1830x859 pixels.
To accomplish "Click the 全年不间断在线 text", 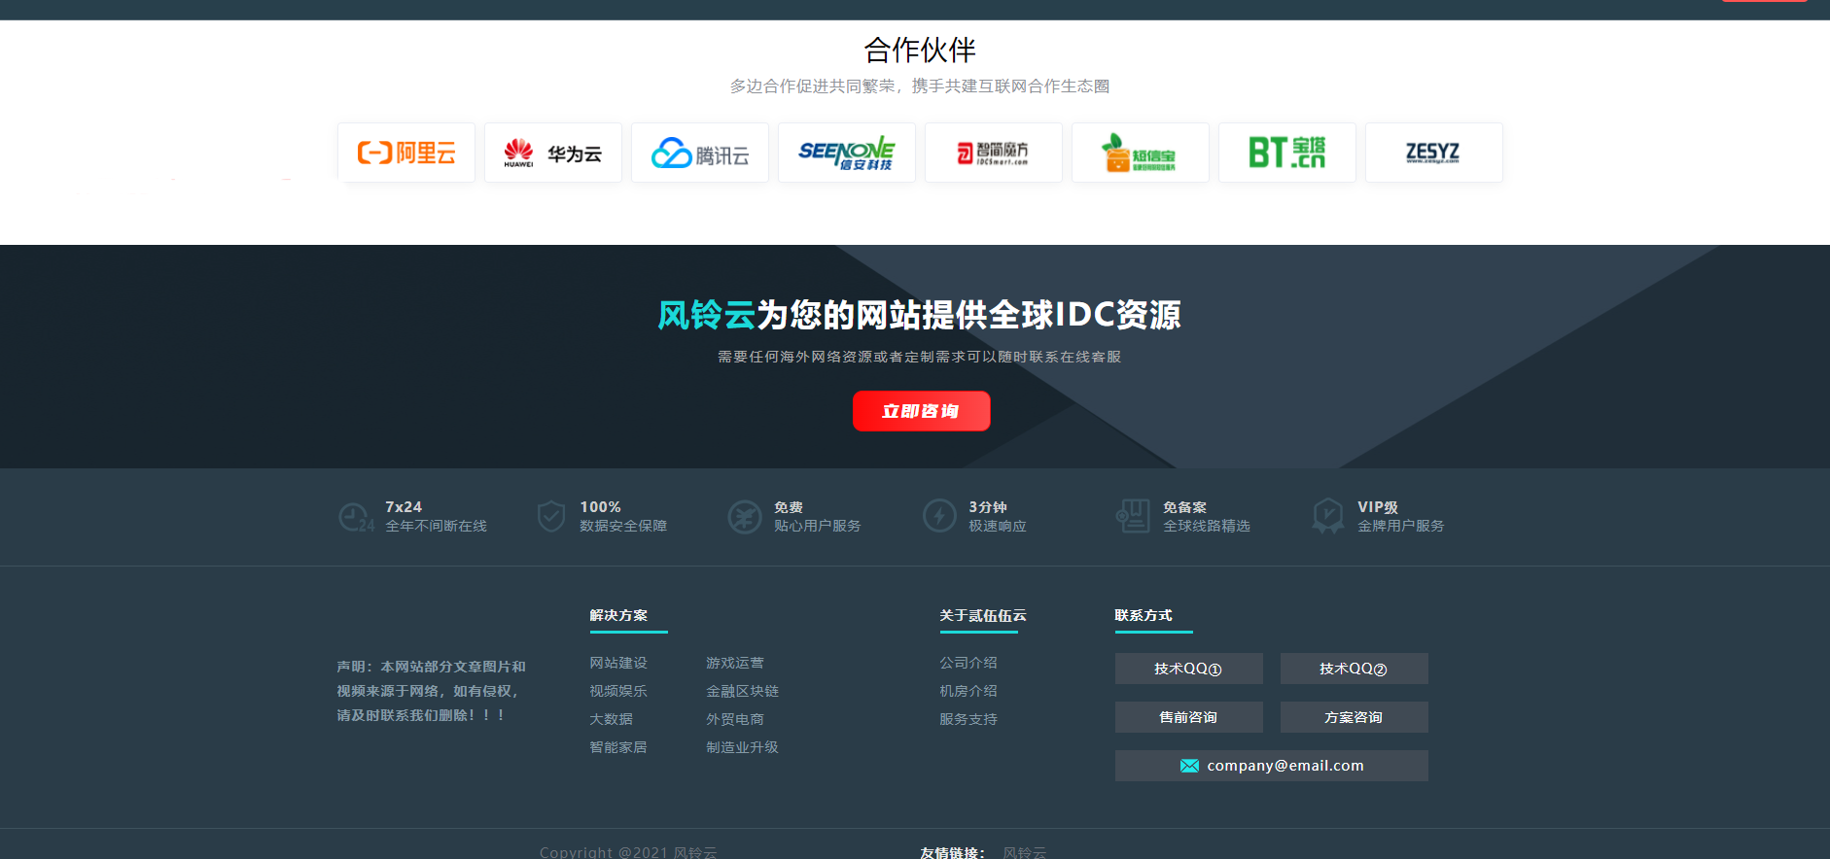I will [x=436, y=526].
